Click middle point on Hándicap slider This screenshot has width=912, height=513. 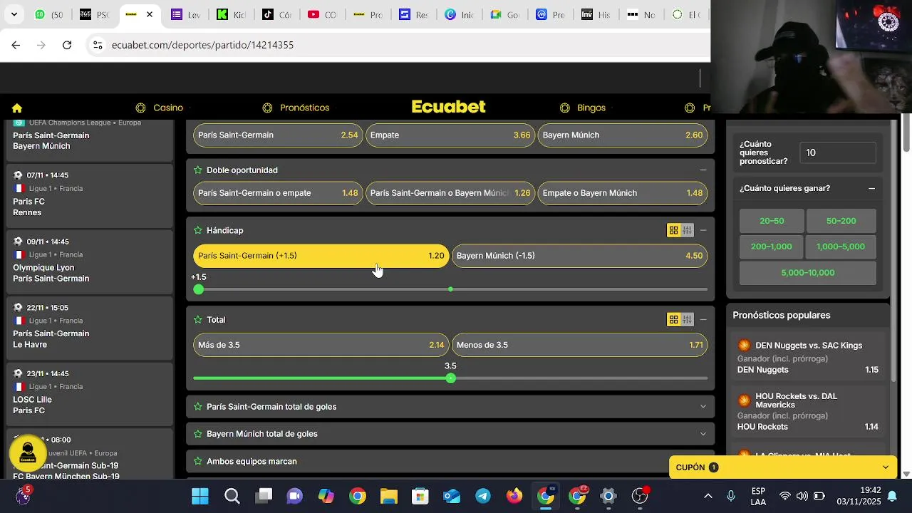pos(450,289)
